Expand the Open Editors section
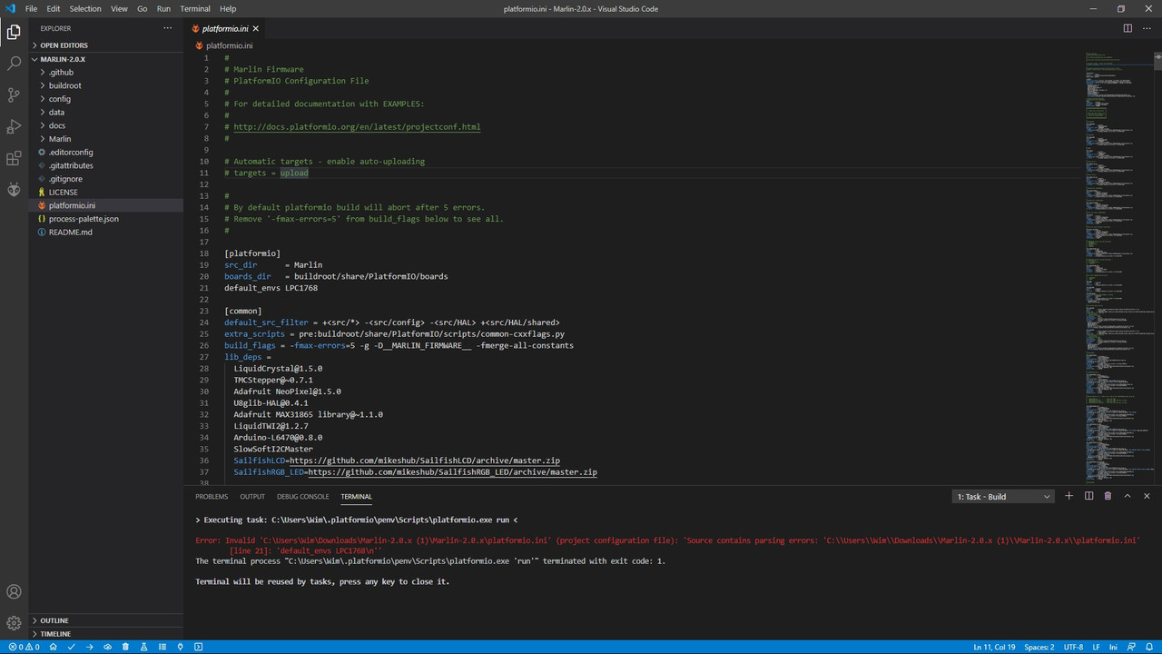1162x654 pixels. 105,45
